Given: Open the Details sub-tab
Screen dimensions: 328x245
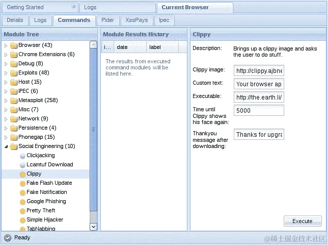Looking at the screenshot, I should 15,20.
